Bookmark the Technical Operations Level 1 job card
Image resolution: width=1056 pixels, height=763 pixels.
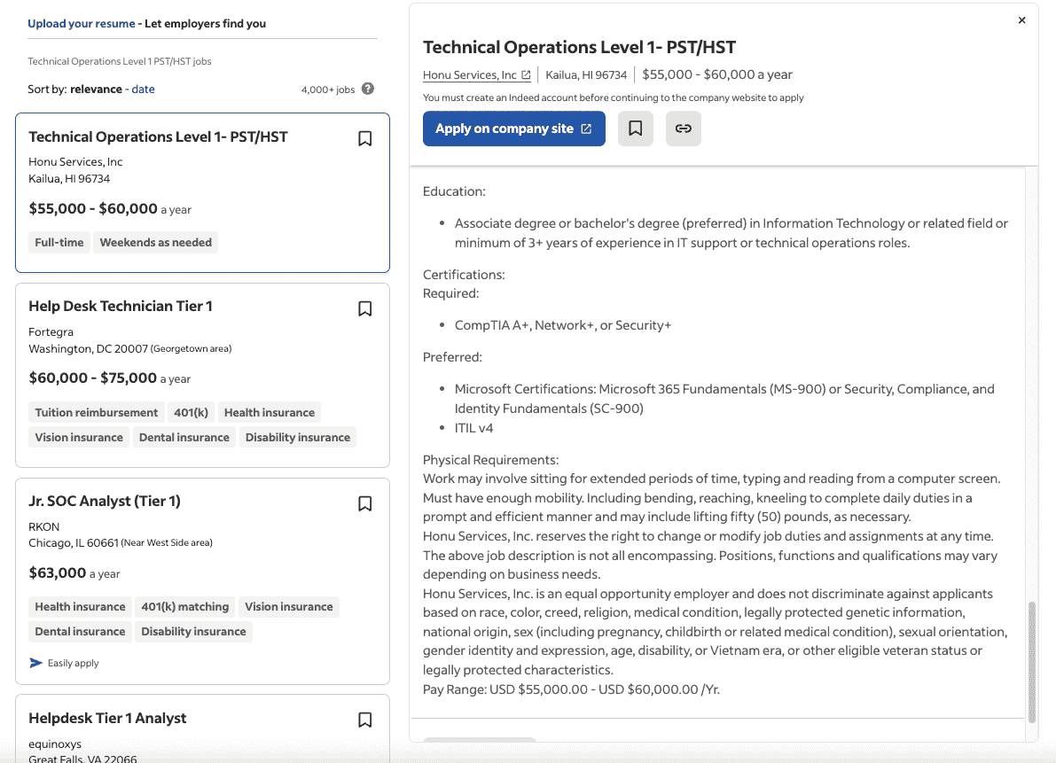pyautogui.click(x=364, y=138)
